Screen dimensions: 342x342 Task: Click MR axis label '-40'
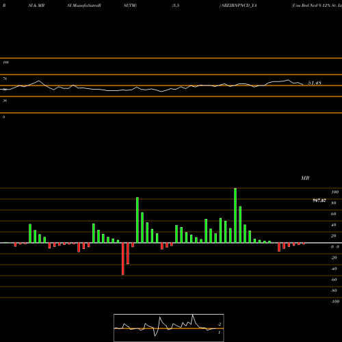click(334, 269)
